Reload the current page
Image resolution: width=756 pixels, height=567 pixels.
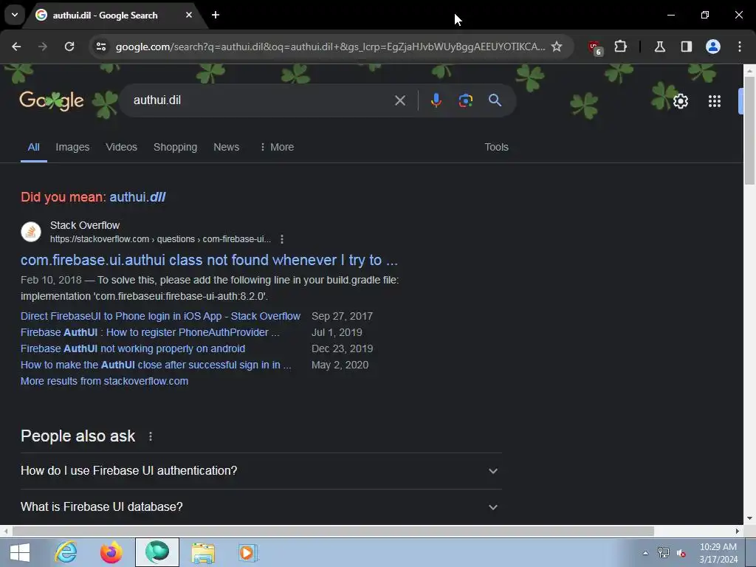coord(69,47)
